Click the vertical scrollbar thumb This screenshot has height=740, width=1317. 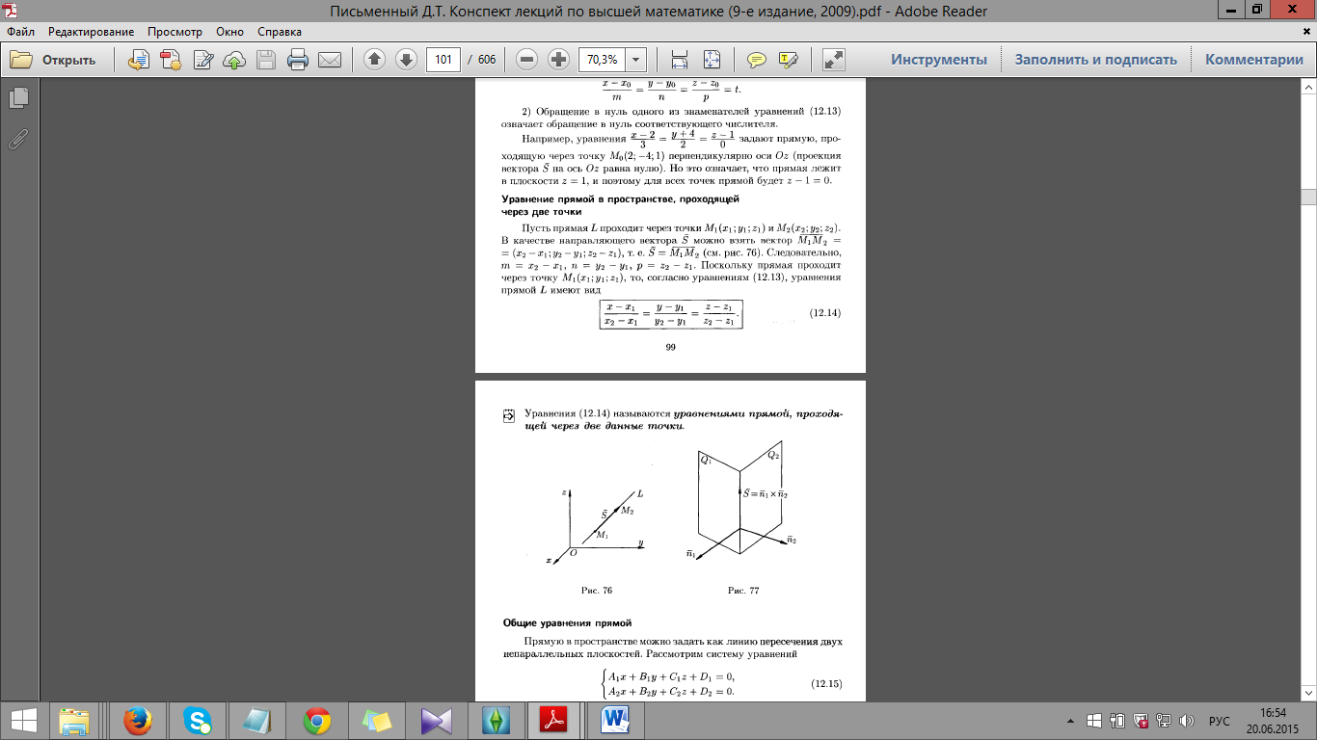point(1308,198)
